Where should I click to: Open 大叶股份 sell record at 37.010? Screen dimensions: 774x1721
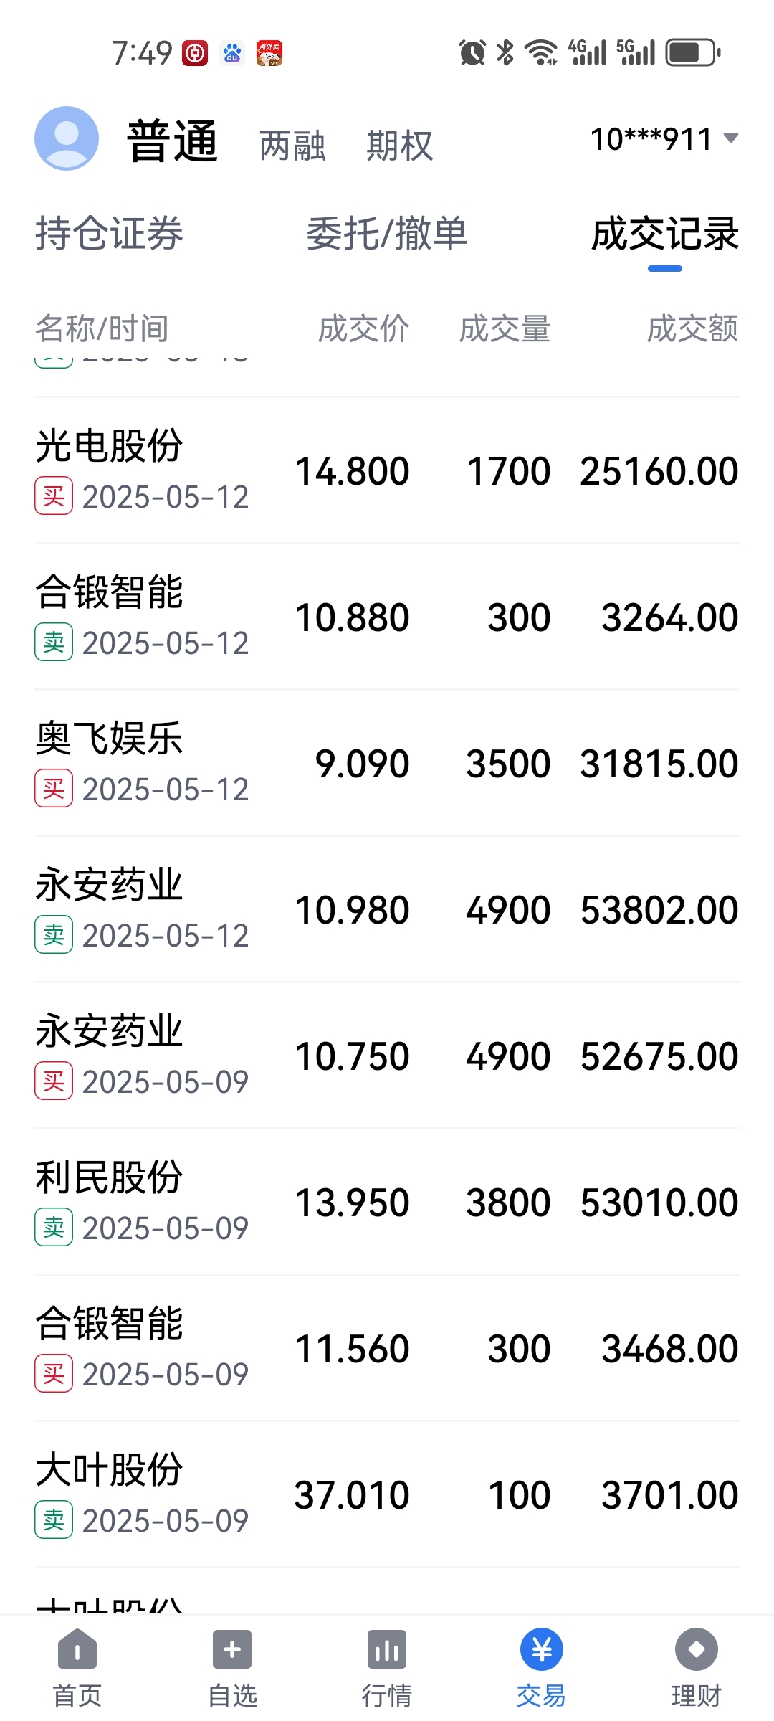point(387,1494)
